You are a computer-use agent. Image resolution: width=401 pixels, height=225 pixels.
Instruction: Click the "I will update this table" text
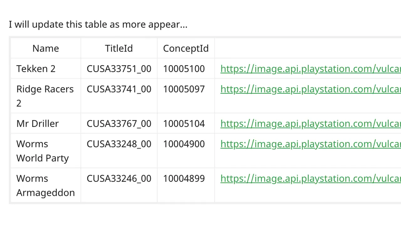coord(98,24)
